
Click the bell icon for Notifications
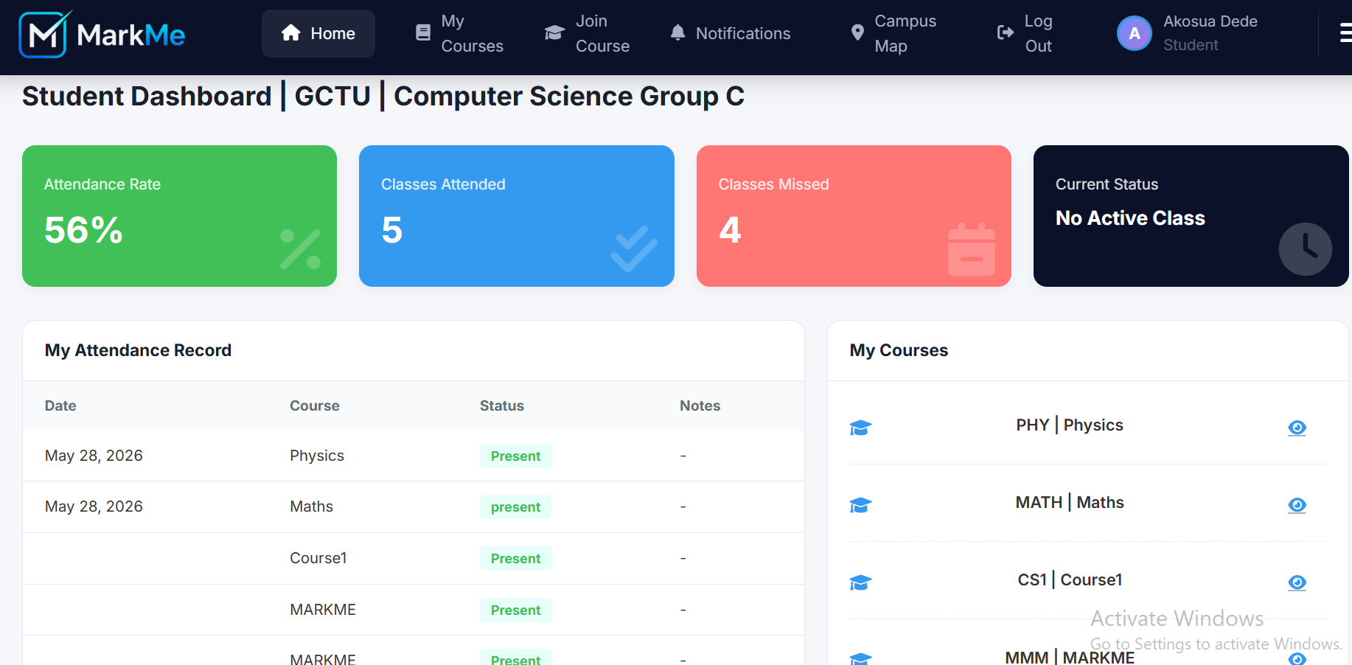pos(678,32)
